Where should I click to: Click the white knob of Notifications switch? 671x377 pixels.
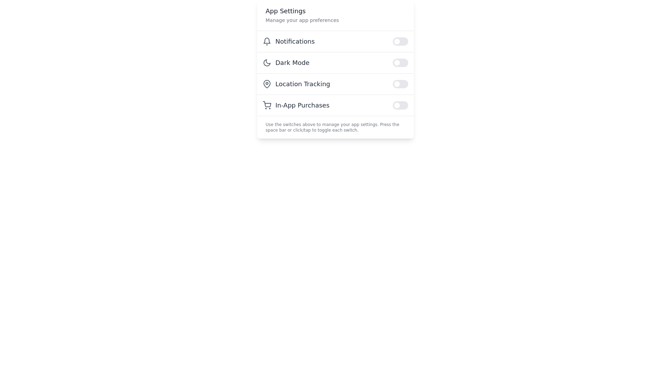pos(397,42)
